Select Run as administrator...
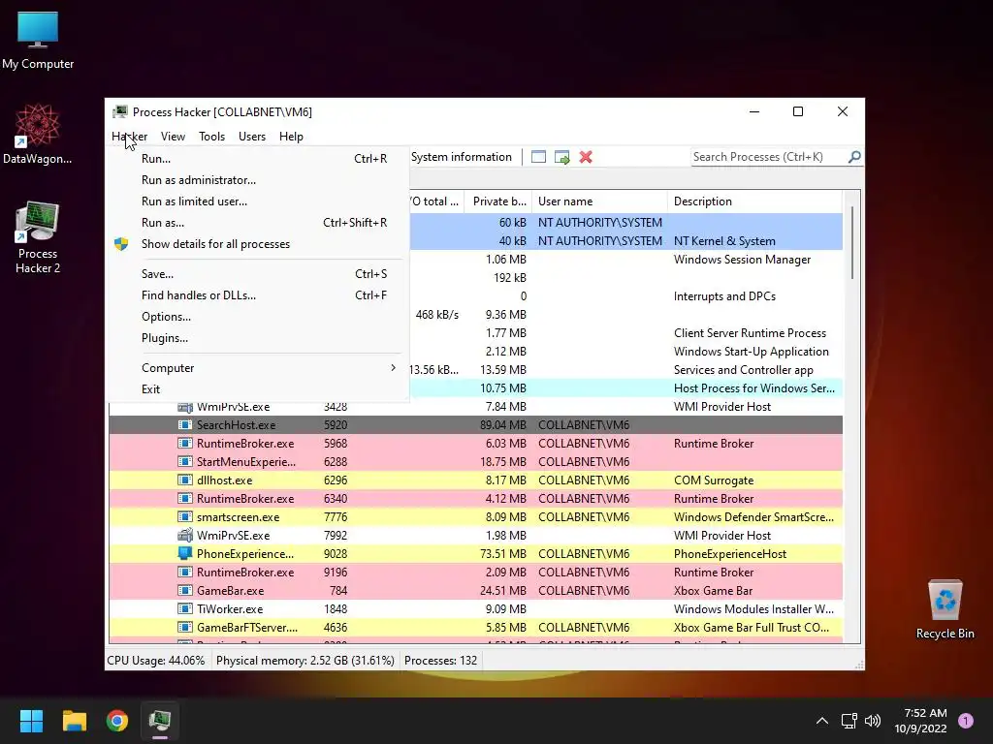This screenshot has height=744, width=993. tap(259, 180)
